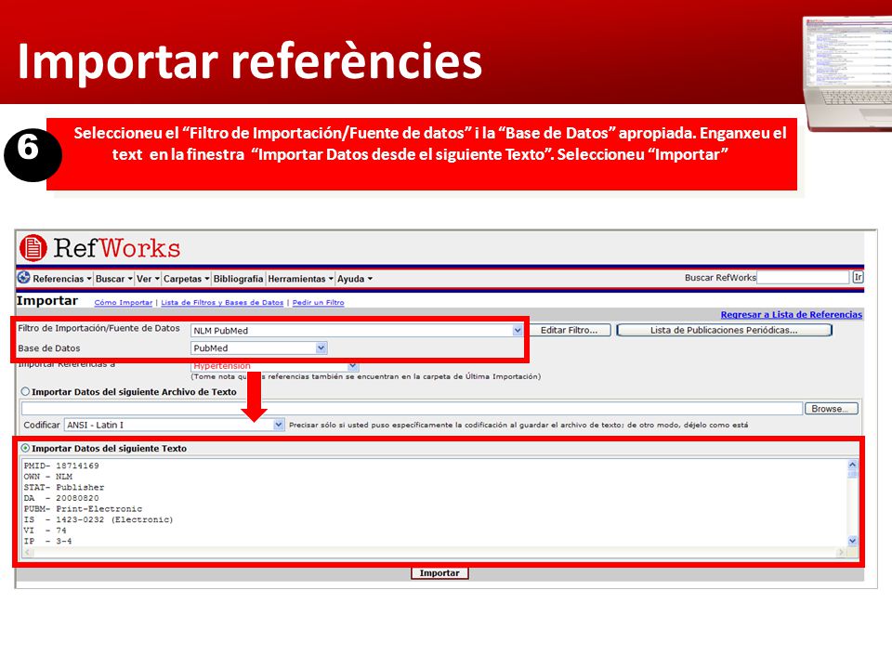Open the Ayuda menu
This screenshot has width=892, height=669.
[x=354, y=279]
